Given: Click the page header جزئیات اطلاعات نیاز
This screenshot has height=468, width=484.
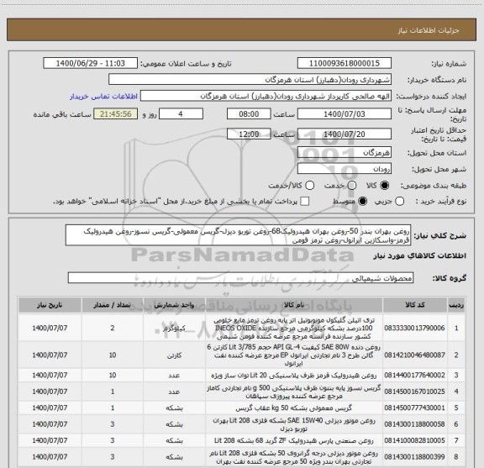Looking at the screenshot, I should point(428,30).
